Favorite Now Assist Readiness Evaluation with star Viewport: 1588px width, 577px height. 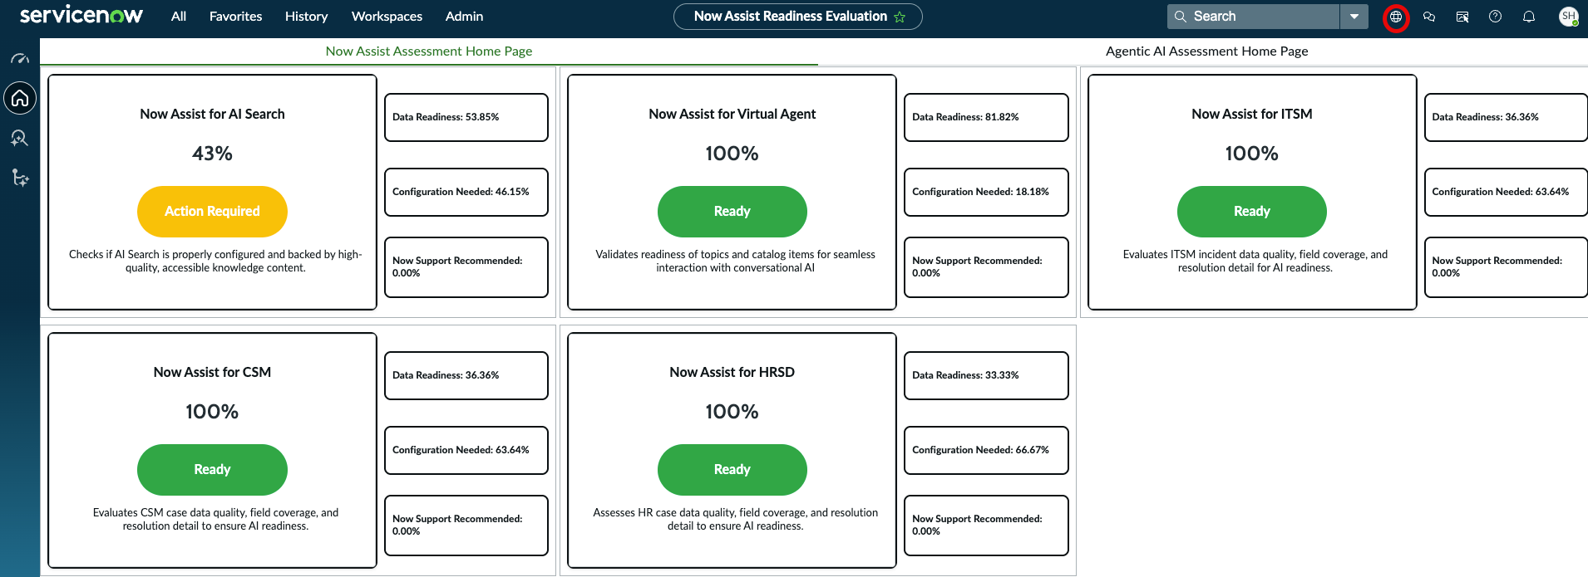[x=900, y=17]
